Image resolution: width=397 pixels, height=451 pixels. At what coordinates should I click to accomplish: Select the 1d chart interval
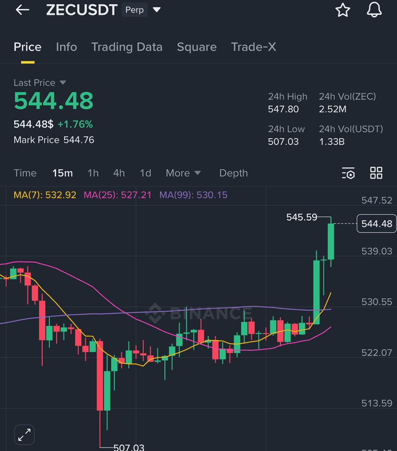point(145,173)
